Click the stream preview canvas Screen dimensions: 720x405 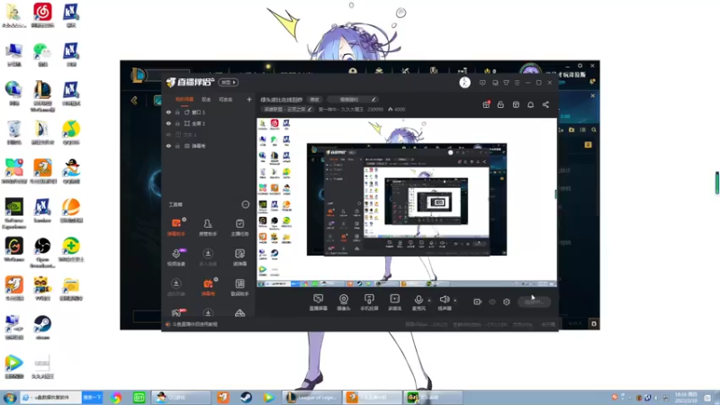[407, 203]
